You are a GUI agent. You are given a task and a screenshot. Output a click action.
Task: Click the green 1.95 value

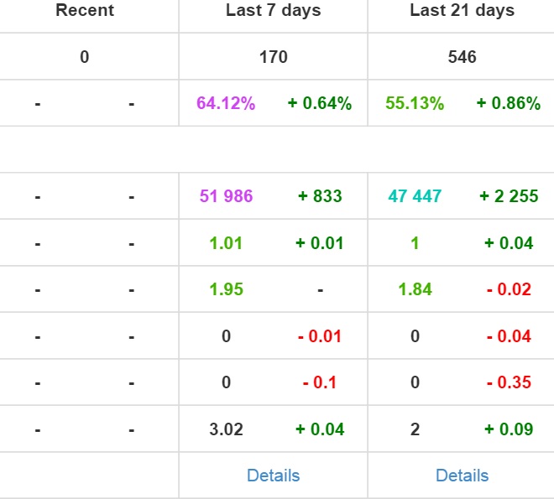point(226,289)
